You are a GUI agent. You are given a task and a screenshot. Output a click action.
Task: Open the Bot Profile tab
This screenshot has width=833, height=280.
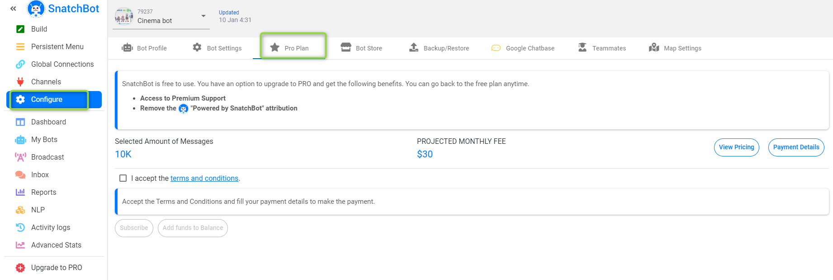coord(144,48)
